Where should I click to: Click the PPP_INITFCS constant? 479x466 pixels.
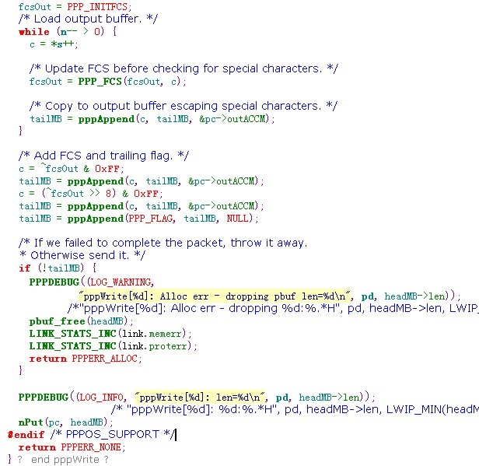point(97,6)
